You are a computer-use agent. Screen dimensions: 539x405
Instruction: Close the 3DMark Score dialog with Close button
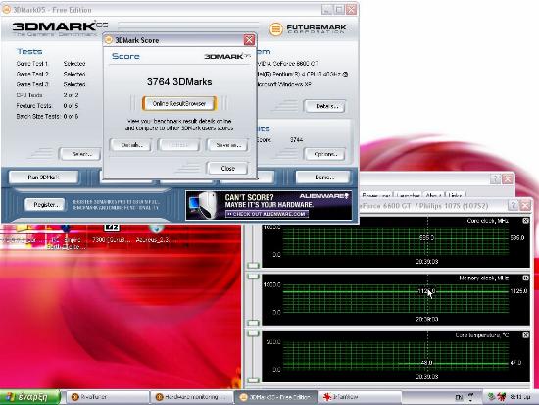(x=227, y=168)
